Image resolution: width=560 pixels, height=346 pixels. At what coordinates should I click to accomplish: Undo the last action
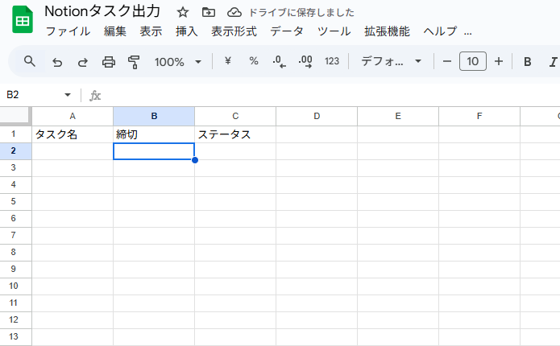(57, 62)
